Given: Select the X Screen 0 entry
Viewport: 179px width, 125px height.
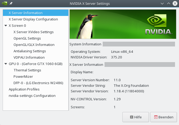Looking at the screenshot, I should 36,25.
